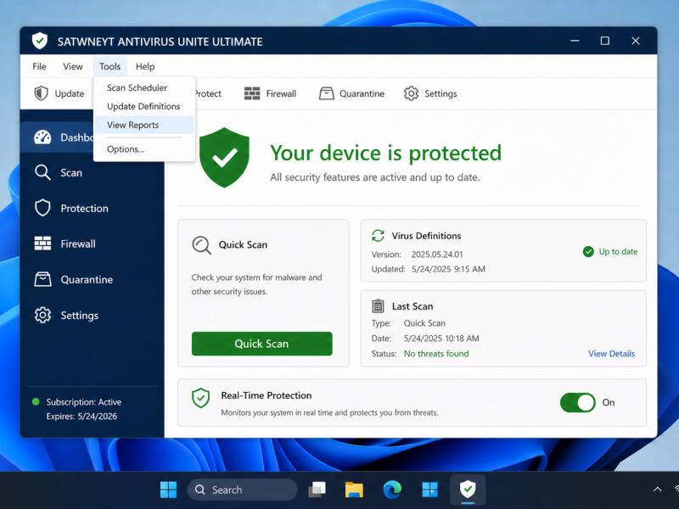Choose Scan Scheduler from Tools menu
The height and width of the screenshot is (509, 679).
(x=144, y=88)
